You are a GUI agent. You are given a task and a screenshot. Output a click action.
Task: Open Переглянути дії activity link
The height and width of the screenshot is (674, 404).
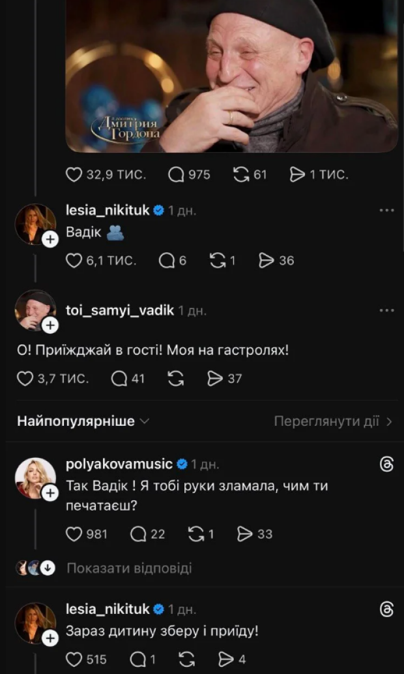pyautogui.click(x=332, y=421)
